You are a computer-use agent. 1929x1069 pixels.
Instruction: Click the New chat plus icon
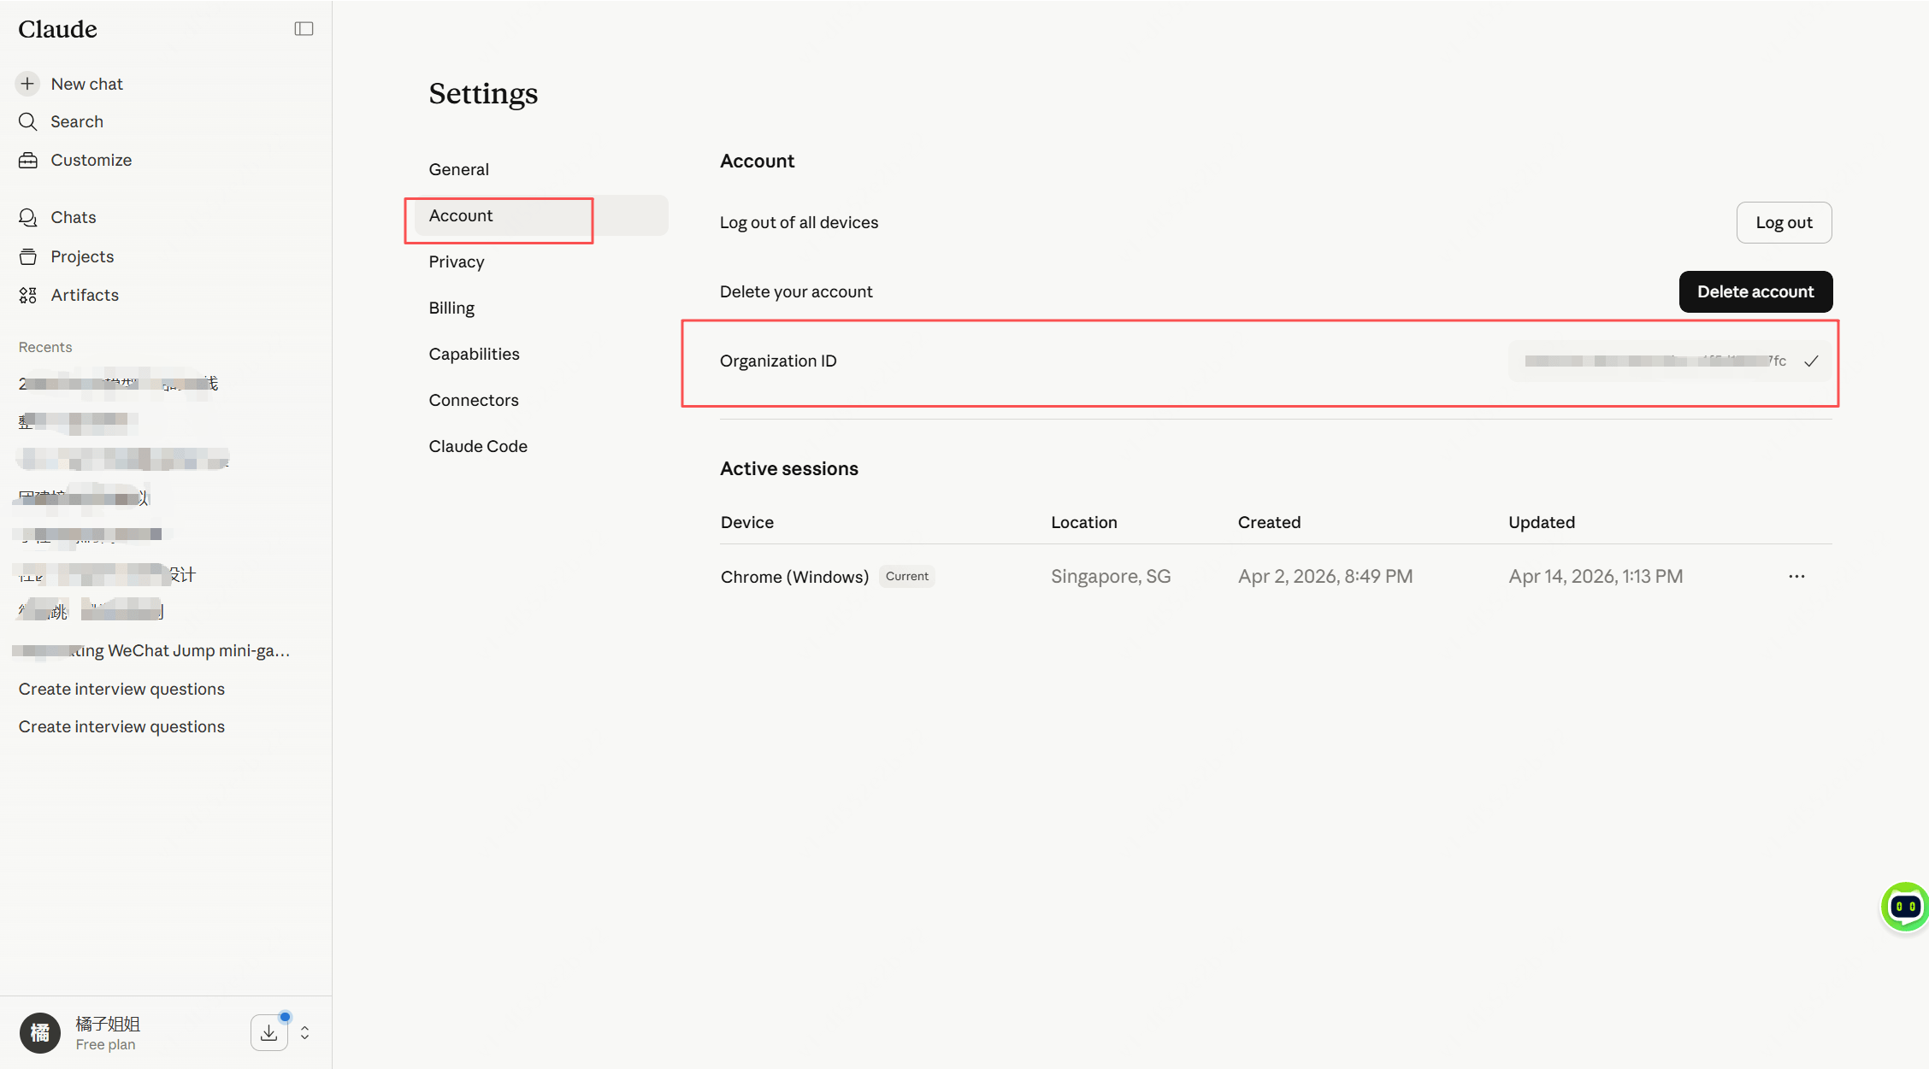27,84
